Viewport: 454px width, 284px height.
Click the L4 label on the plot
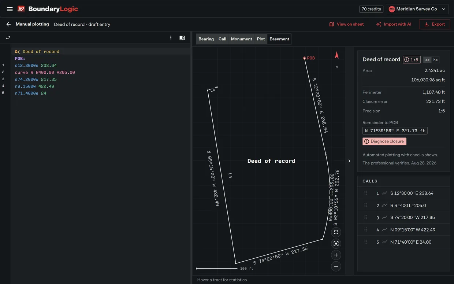pyautogui.click(x=230, y=176)
